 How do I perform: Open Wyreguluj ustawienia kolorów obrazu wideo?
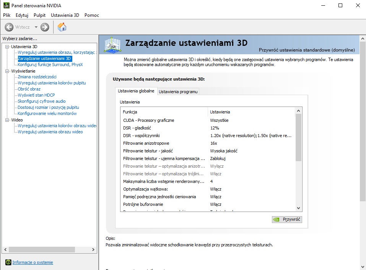coord(57,126)
